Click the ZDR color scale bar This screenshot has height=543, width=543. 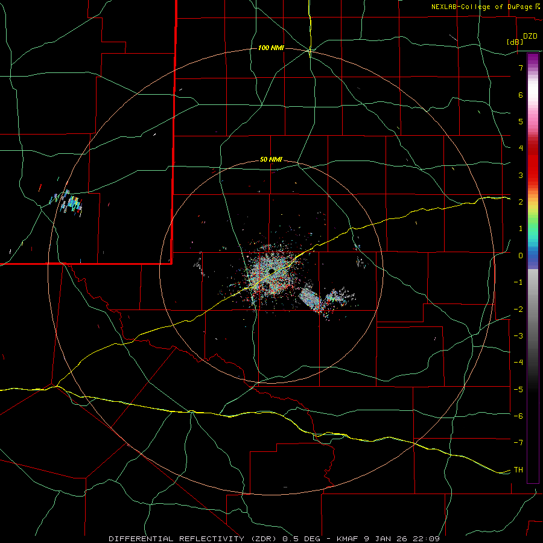coord(533,268)
